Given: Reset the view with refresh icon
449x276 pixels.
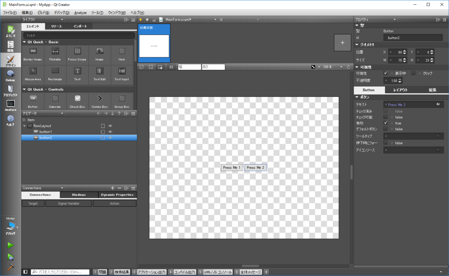Looking at the screenshot, I should coord(349,67).
